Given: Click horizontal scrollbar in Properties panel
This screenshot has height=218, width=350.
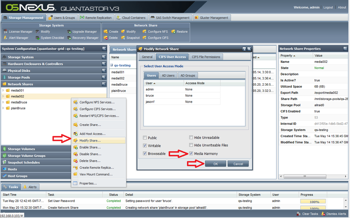Looking at the screenshot, I should 304,176.
